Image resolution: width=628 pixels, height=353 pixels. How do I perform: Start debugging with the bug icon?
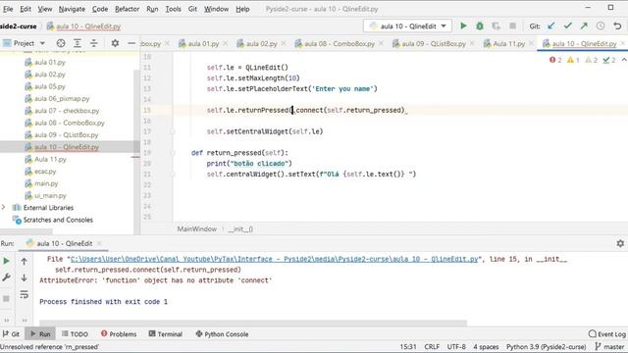480,26
